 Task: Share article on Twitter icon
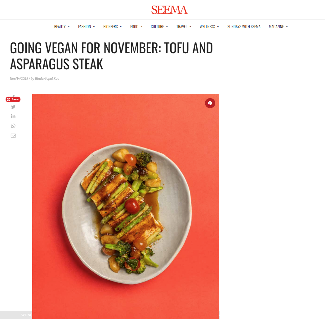click(13, 107)
